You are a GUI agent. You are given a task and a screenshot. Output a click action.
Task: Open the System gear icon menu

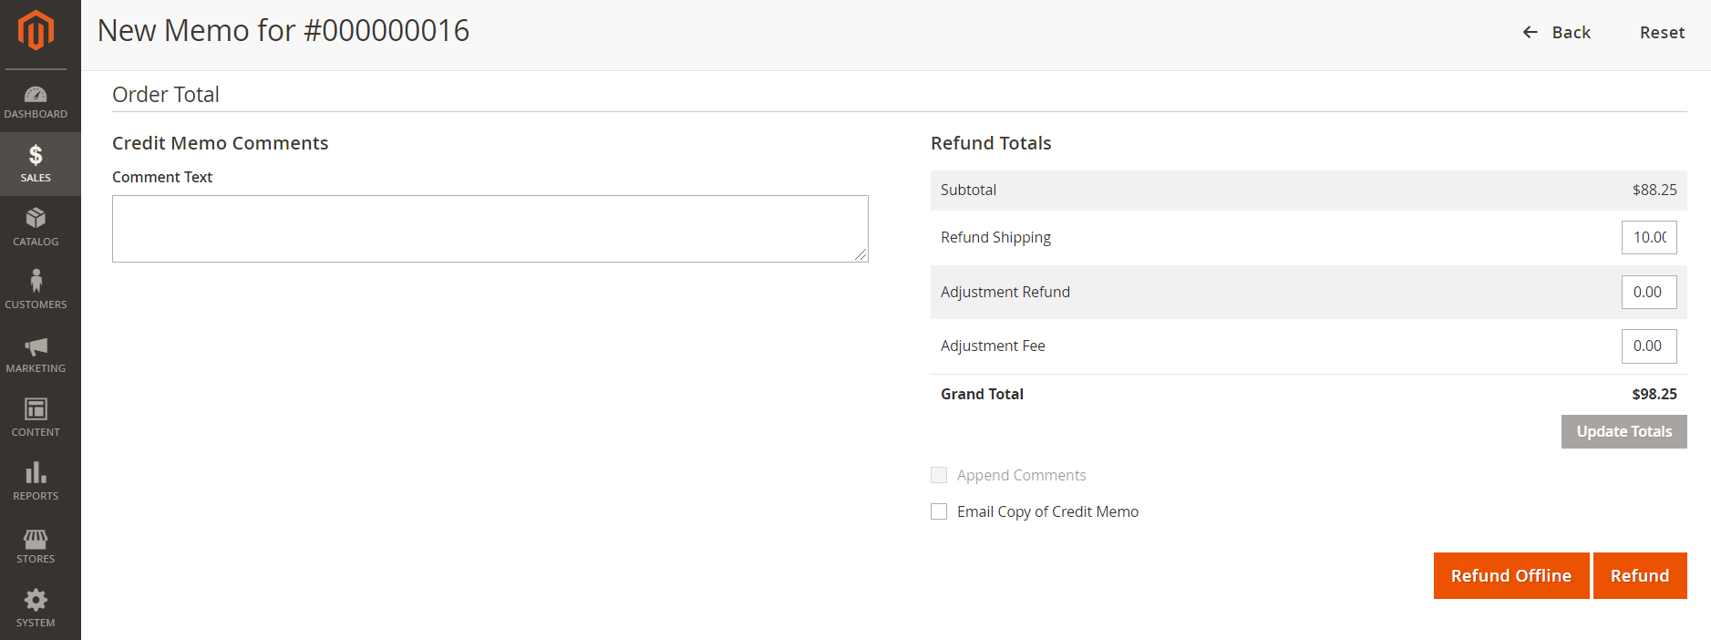tap(36, 600)
